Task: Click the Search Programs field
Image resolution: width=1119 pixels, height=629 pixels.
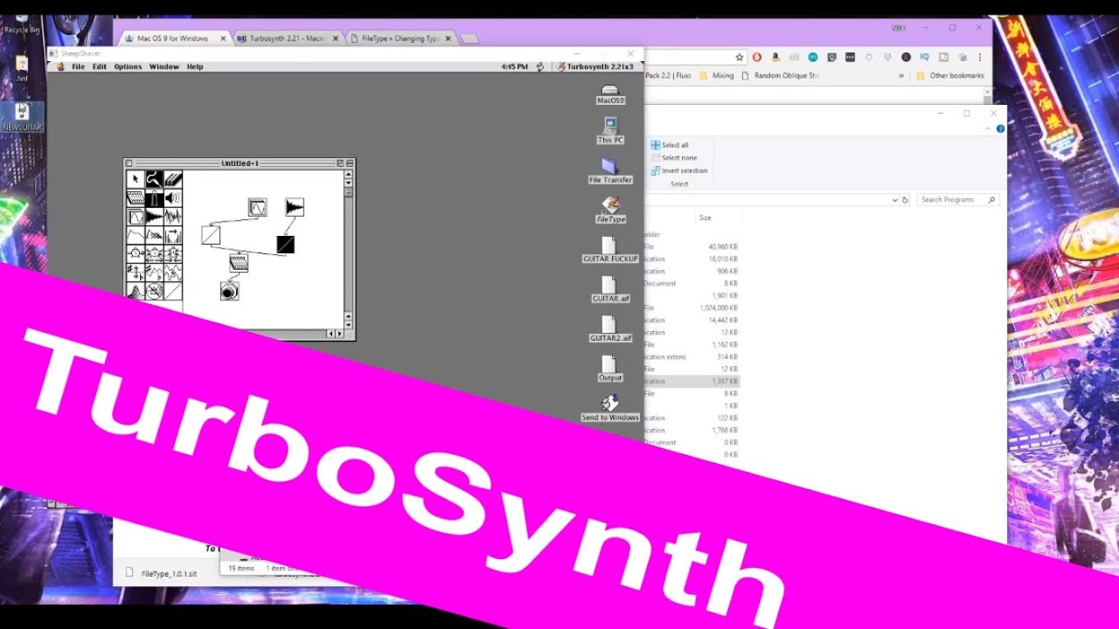Action: pos(957,199)
